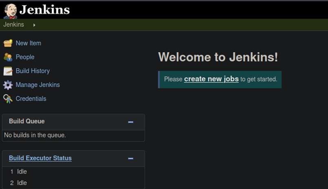This screenshot has height=189, width=328.
Task: Click the Jenkins title text in header
Action: tap(44, 10)
